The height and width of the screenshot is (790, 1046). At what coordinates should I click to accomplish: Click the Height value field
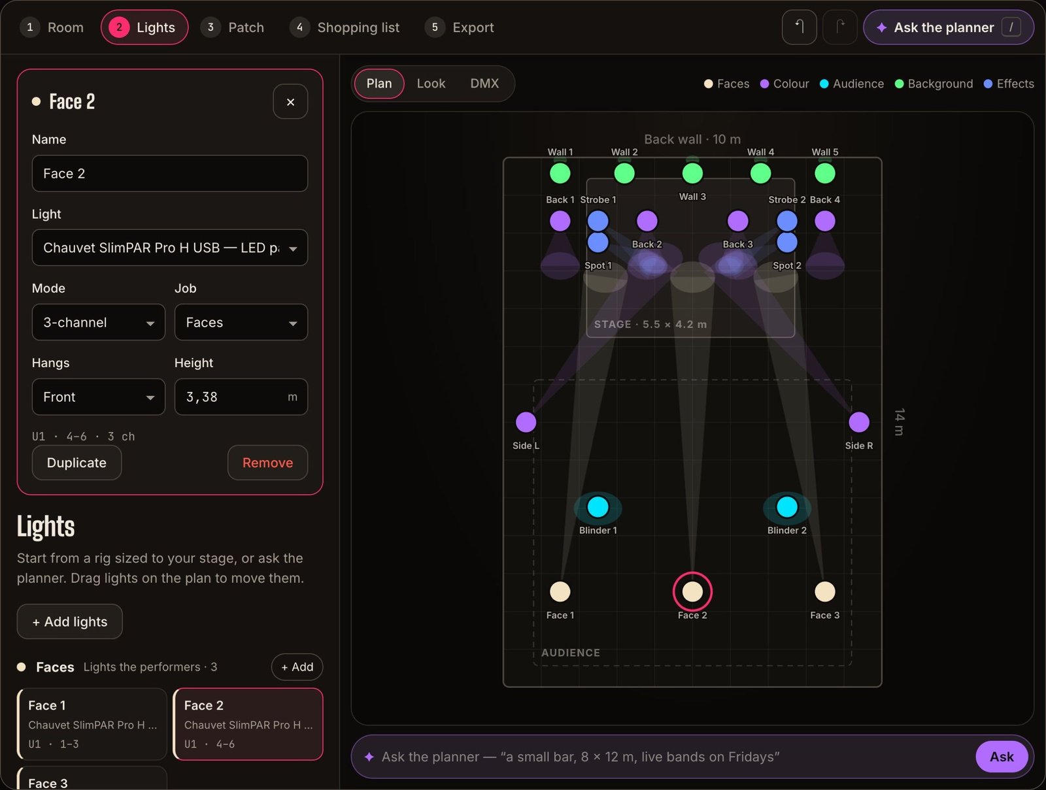[x=241, y=397]
